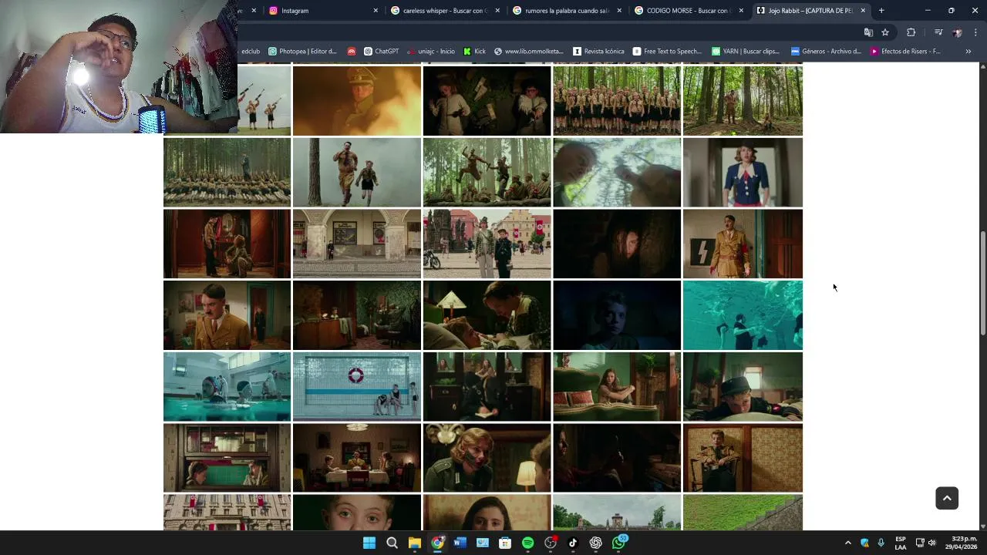Screen dimensions: 987x555
Task: Open thumbnail of blonde woman beside glowing lamp
Action: click(x=487, y=458)
